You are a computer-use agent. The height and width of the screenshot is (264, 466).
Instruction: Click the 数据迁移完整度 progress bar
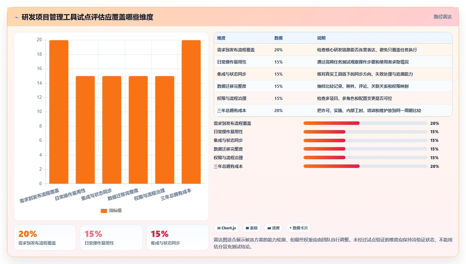click(365, 149)
